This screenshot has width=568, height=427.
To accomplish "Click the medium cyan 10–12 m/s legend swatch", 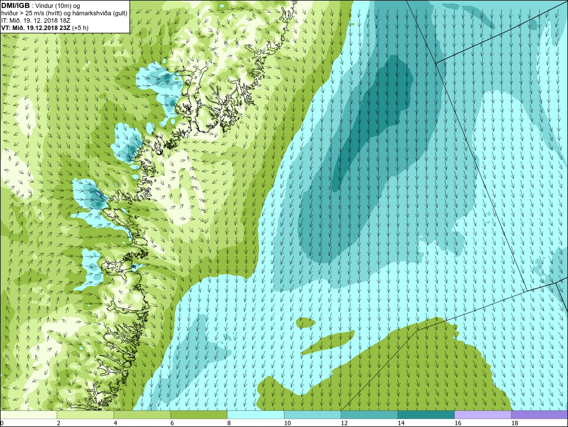I will pyautogui.click(x=312, y=415).
